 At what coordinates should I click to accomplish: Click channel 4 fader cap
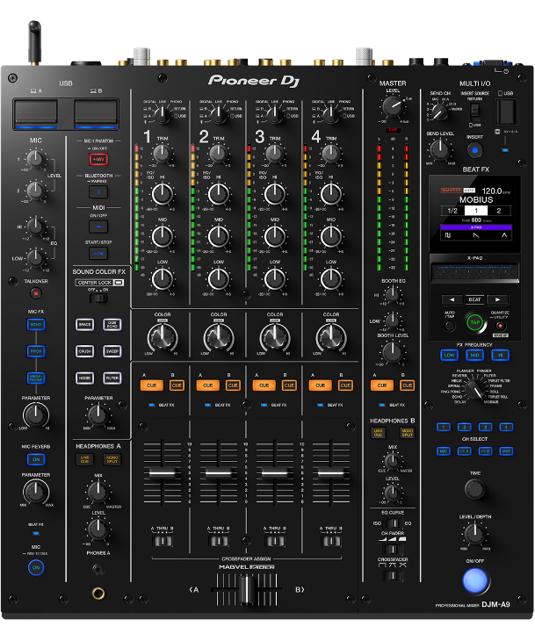click(331, 473)
